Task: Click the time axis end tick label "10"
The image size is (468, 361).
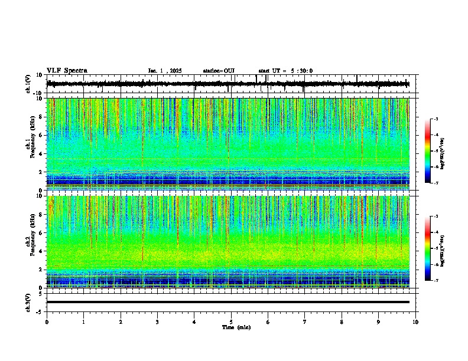Action: [x=415, y=322]
